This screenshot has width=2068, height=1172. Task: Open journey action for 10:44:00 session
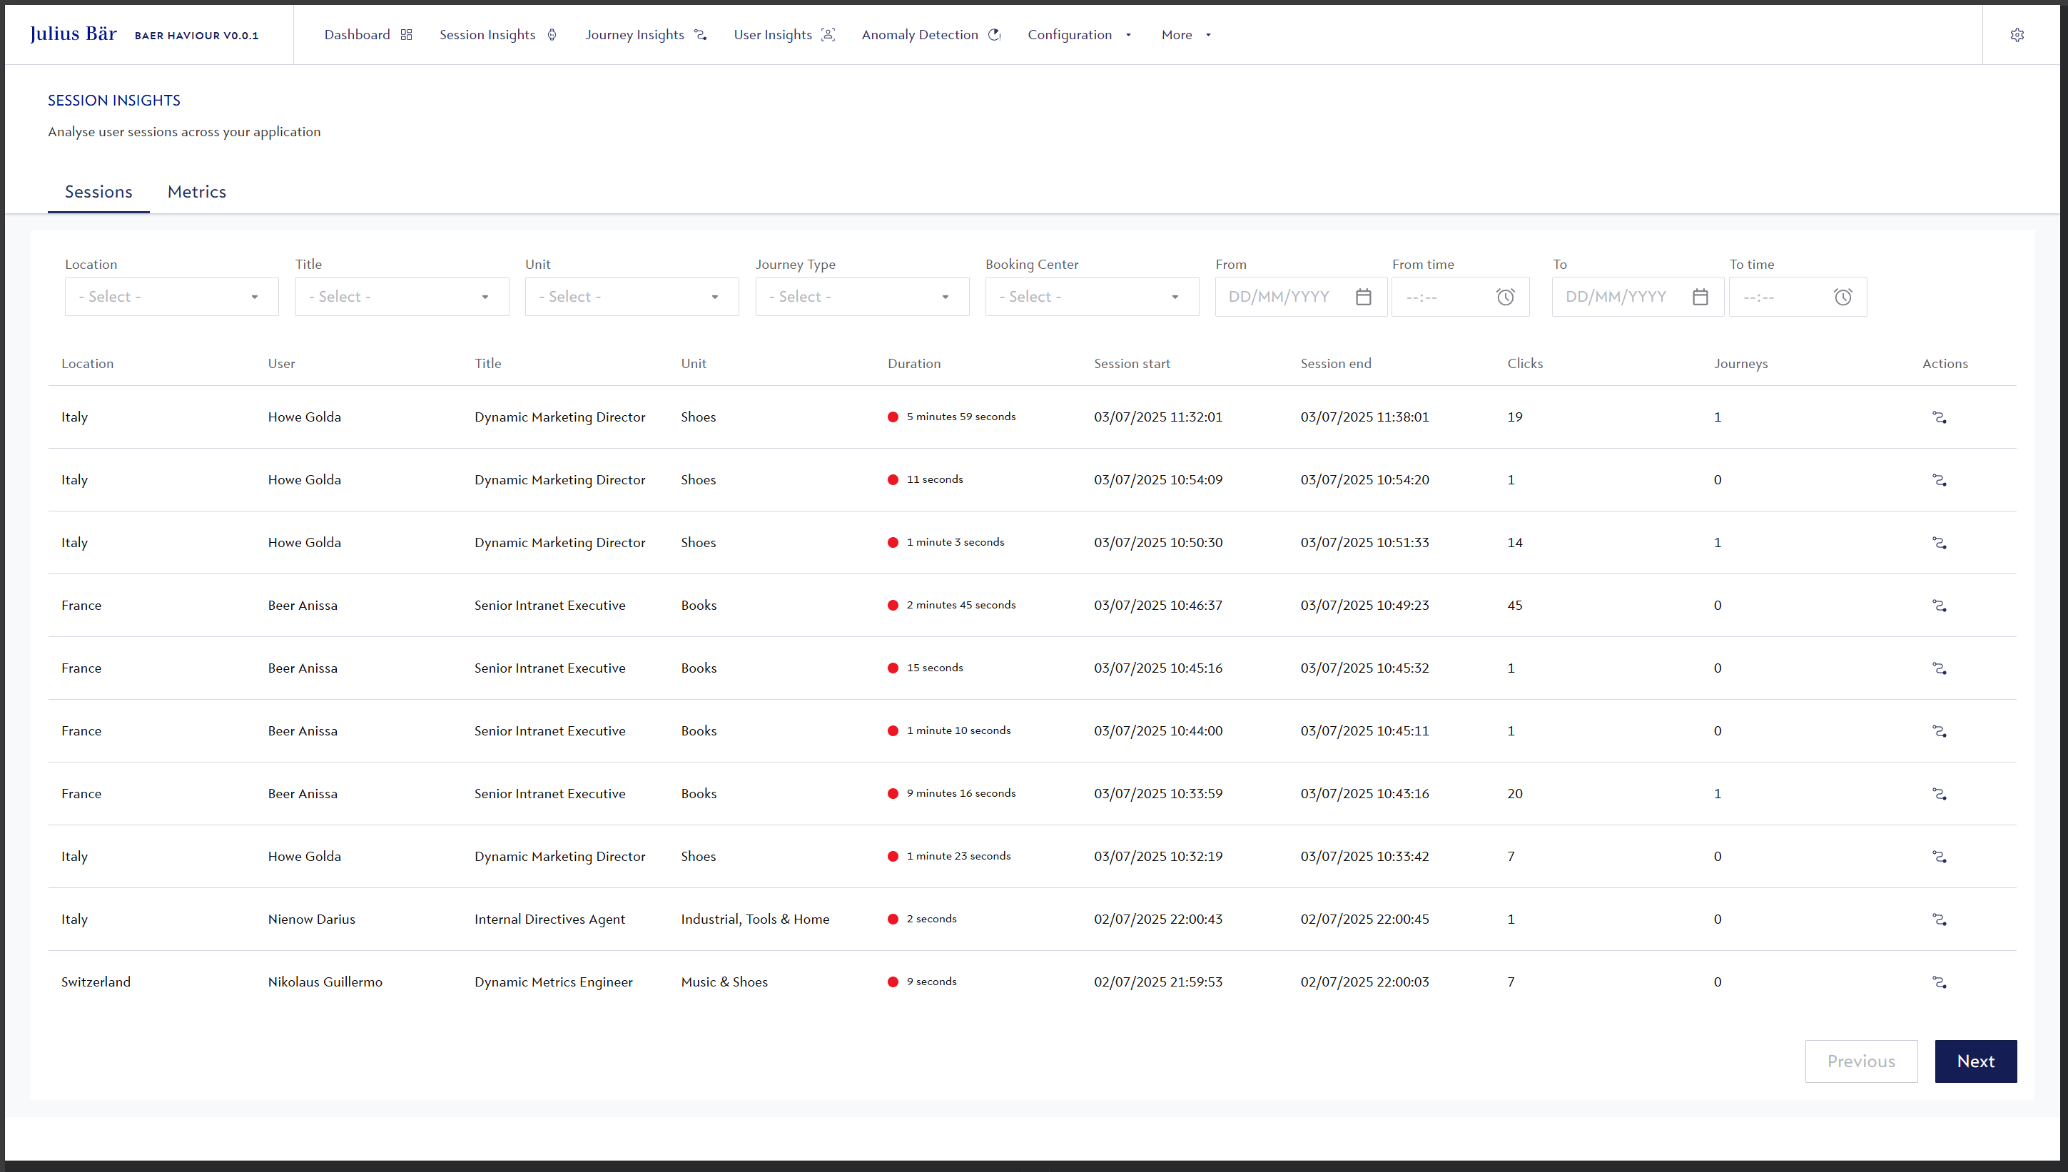1940,731
